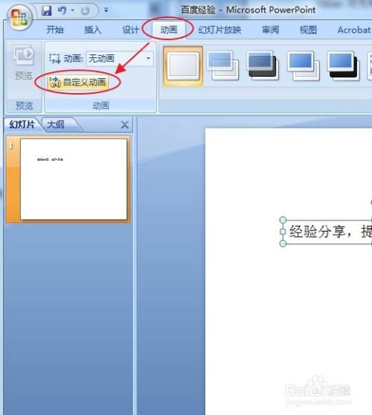Save the presentation with the floppy icon

[47, 10]
